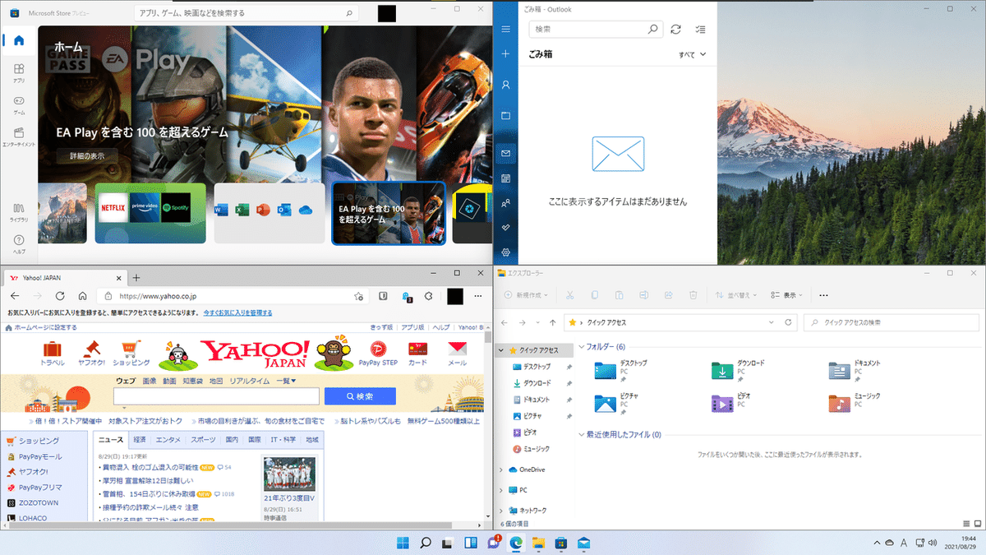Switch to スポーツ news tab

point(203,440)
